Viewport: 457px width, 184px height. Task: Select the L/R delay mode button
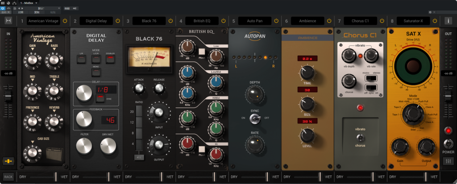tap(81, 60)
